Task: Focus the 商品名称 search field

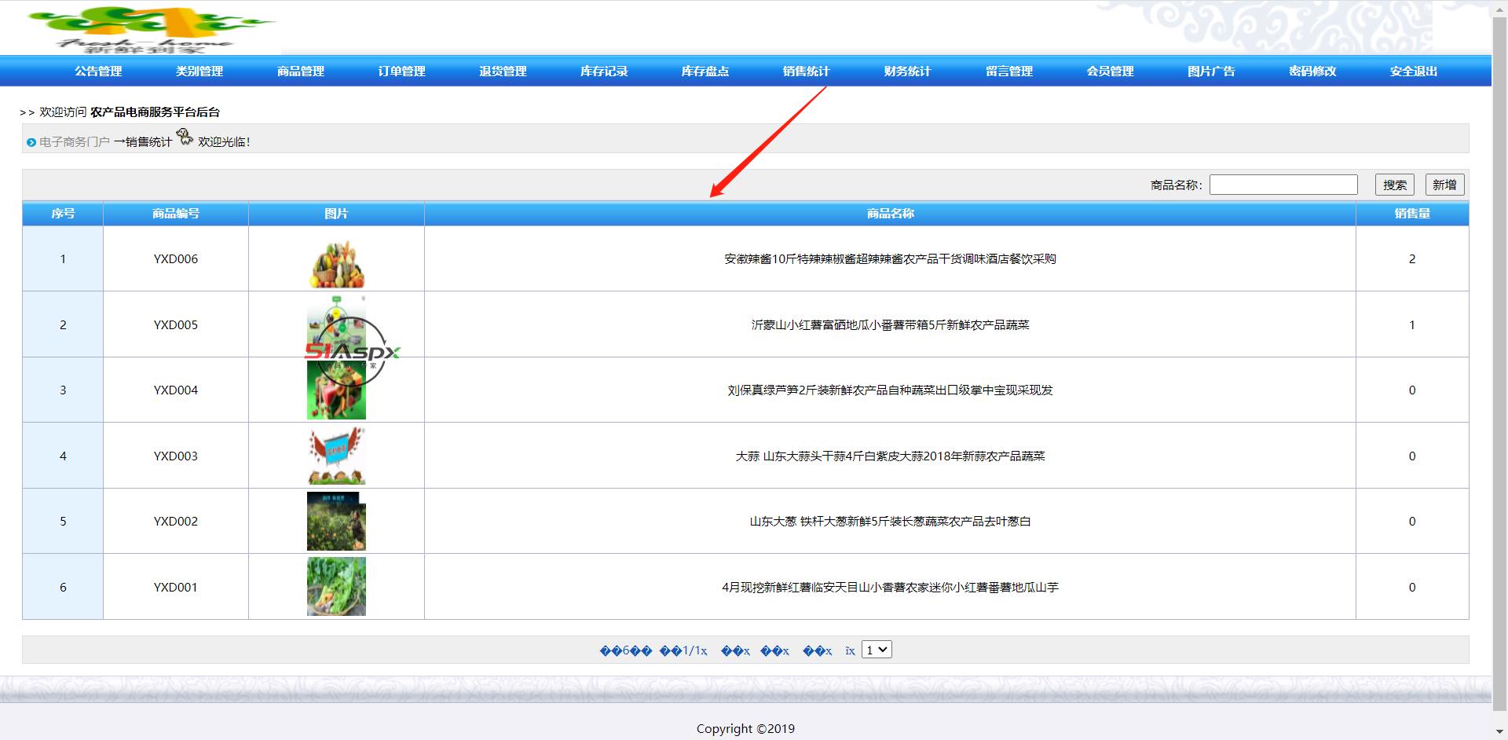Action: click(1283, 185)
